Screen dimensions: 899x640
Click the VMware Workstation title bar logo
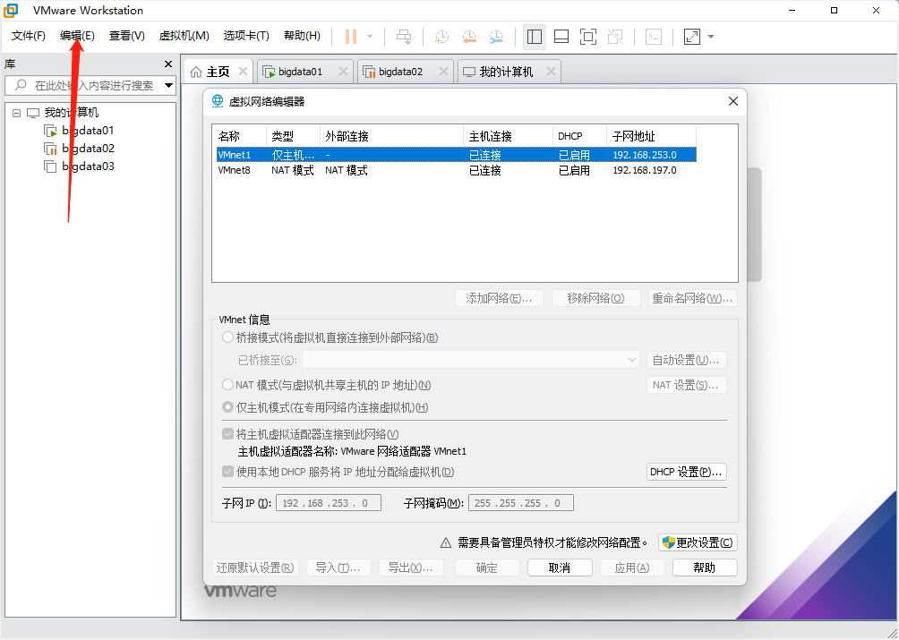(x=11, y=11)
